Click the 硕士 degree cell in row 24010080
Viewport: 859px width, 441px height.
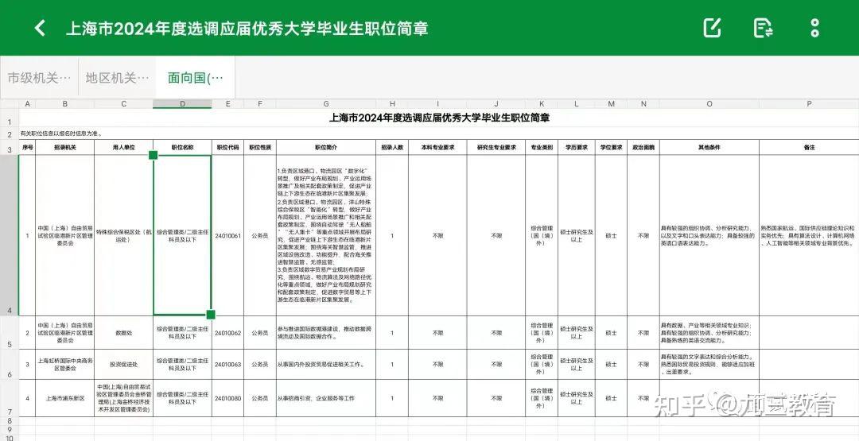(611, 398)
